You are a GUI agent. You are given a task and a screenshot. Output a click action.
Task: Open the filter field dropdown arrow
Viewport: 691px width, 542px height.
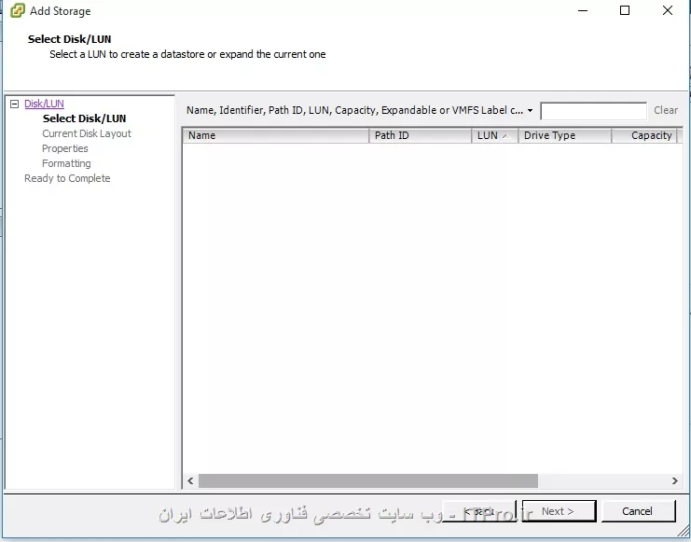[x=531, y=111]
